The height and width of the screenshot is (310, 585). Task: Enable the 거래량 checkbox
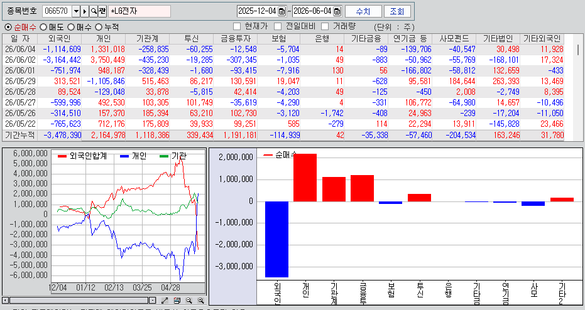click(325, 26)
